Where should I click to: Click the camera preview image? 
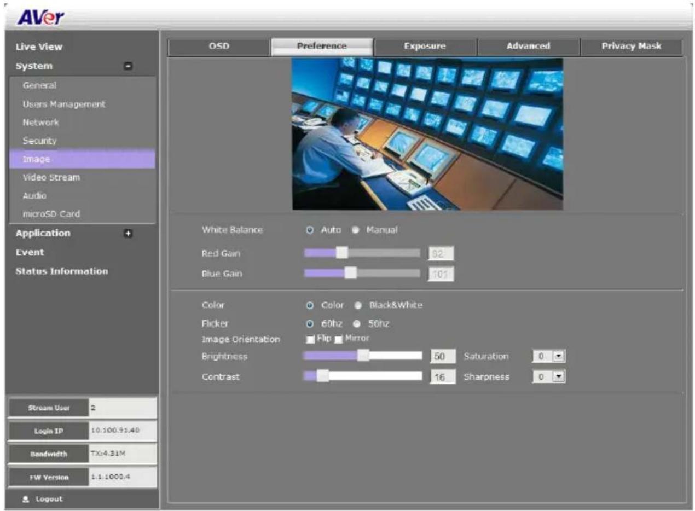pyautogui.click(x=427, y=133)
